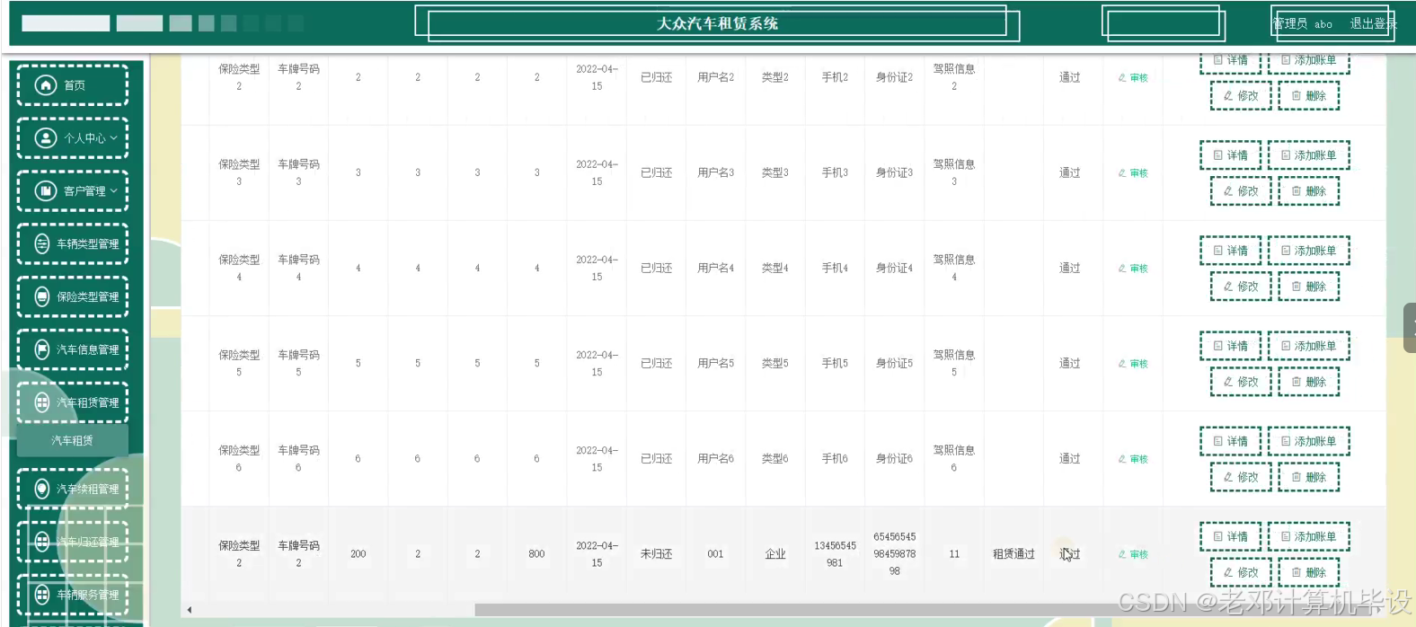Click the 审核 link in 用户名4 row
This screenshot has width=1416, height=627.
click(1133, 269)
